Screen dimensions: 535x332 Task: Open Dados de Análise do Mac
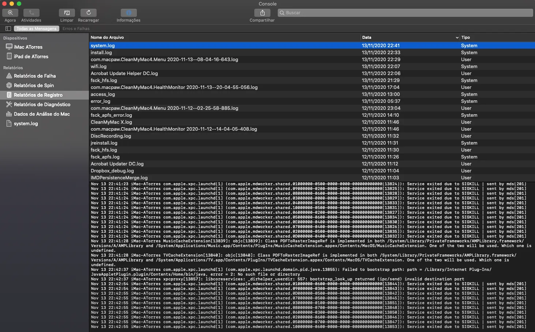pos(42,114)
